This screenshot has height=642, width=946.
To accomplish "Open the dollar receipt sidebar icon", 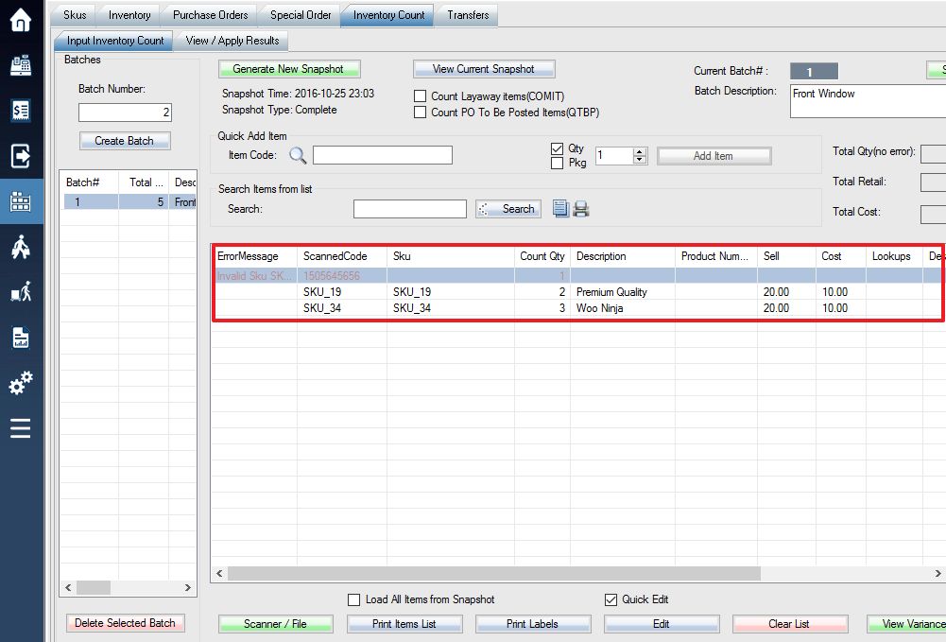I will tap(21, 111).
